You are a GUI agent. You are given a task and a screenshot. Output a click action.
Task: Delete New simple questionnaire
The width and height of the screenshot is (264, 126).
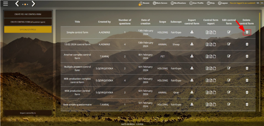coord(247,105)
